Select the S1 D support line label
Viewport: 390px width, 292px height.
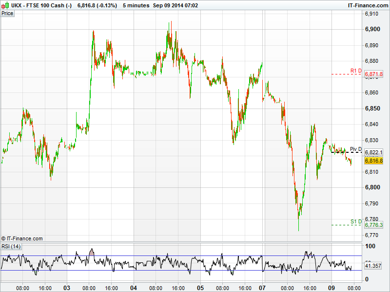[x=356, y=222]
